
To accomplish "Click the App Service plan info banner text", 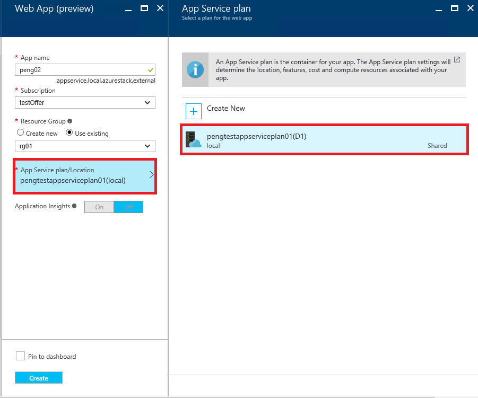I will 333,70.
